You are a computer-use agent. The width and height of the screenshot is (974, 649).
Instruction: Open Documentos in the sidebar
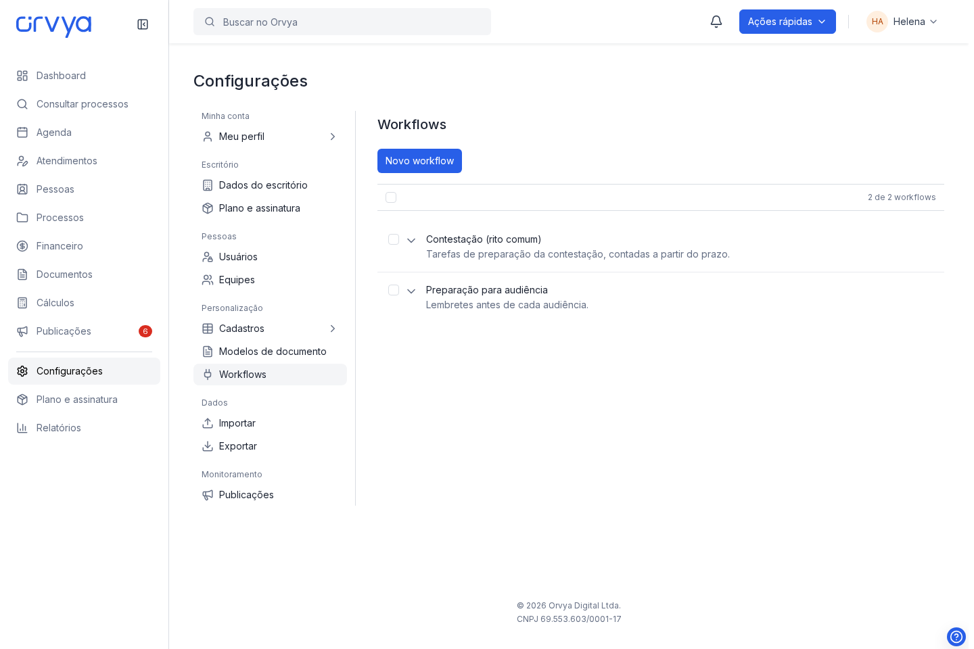coord(84,274)
